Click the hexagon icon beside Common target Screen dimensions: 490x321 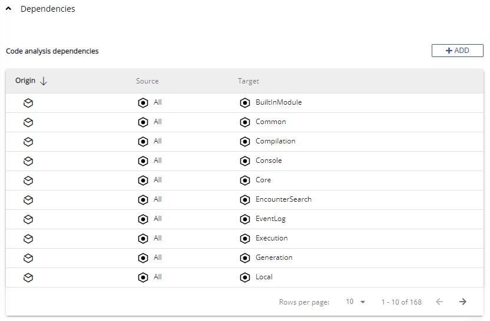245,122
